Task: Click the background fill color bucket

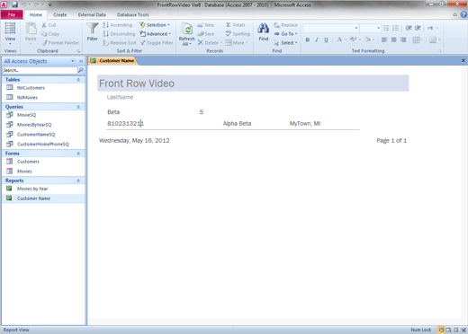Action: click(367, 40)
